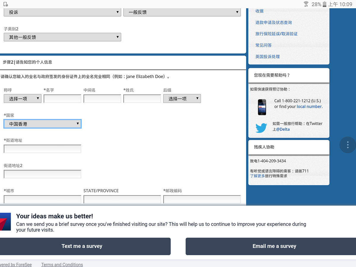This screenshot has width=356, height=267.
Task: Focus the 城市 city field
Action: pyautogui.click(x=42, y=199)
